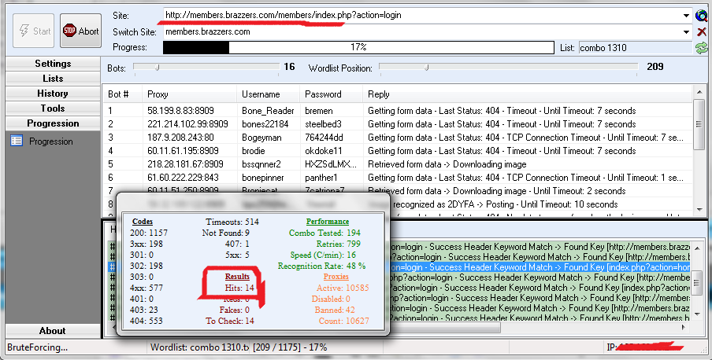Sort by the Proxy column header
712x360 pixels.
[x=158, y=94]
